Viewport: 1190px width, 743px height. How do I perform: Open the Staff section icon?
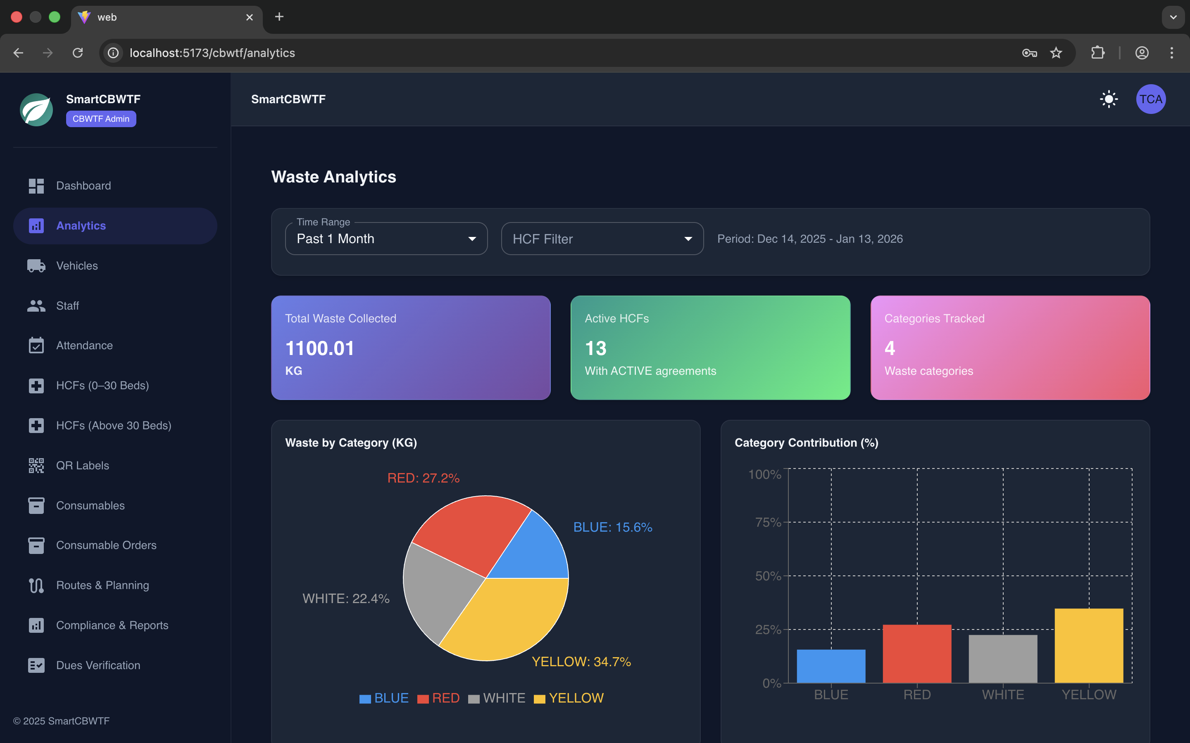(x=36, y=305)
